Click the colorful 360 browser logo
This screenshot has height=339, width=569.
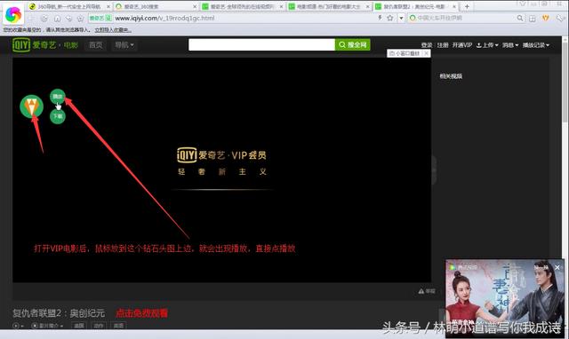pyautogui.click(x=13, y=14)
